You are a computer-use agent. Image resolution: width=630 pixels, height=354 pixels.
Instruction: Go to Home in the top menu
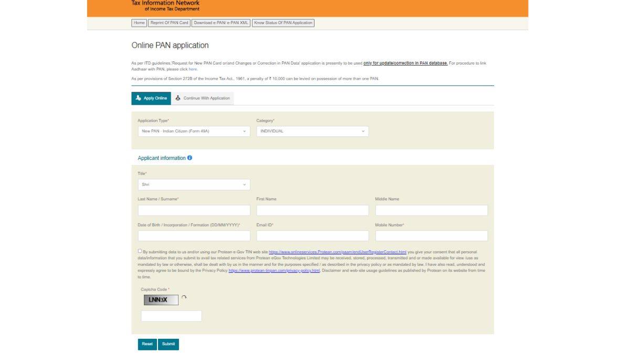139,23
